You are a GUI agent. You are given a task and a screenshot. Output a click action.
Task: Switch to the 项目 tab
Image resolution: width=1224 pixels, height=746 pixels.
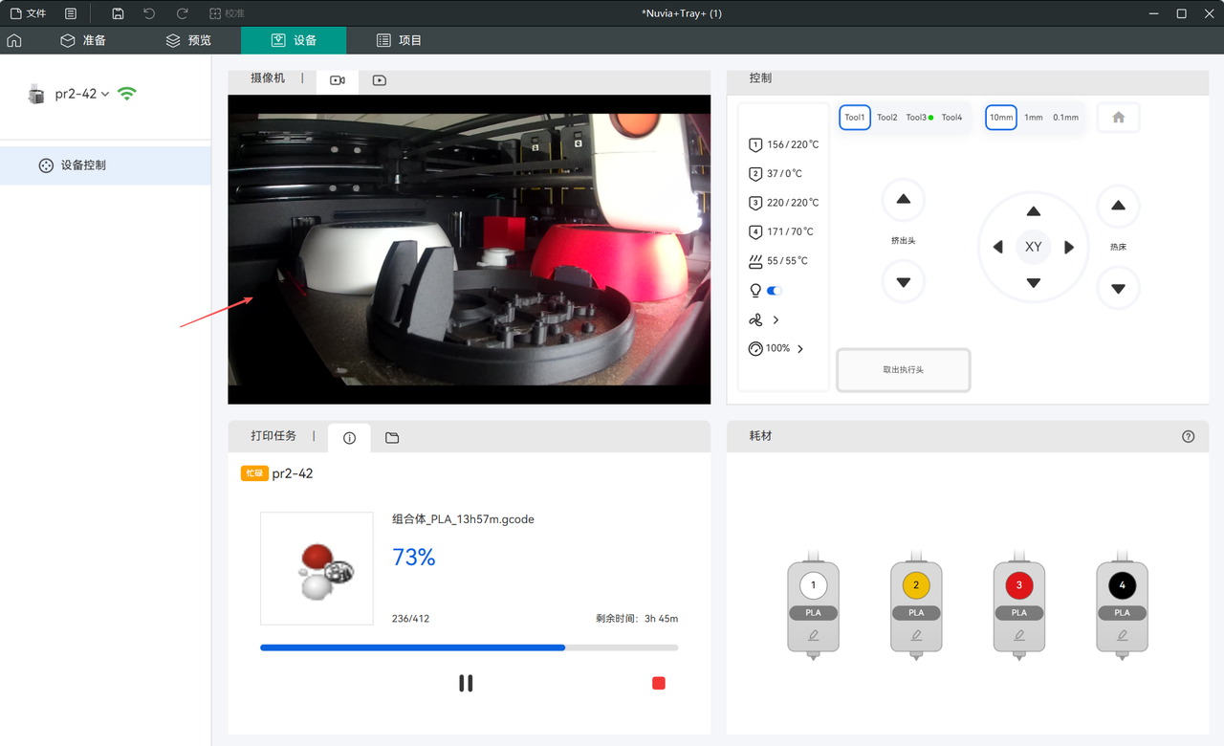coord(399,40)
